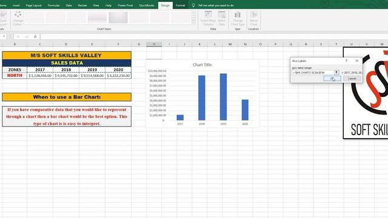Click the Chart Title text in the chart
Viewport: 388px width, 218px height.
pyautogui.click(x=202, y=65)
